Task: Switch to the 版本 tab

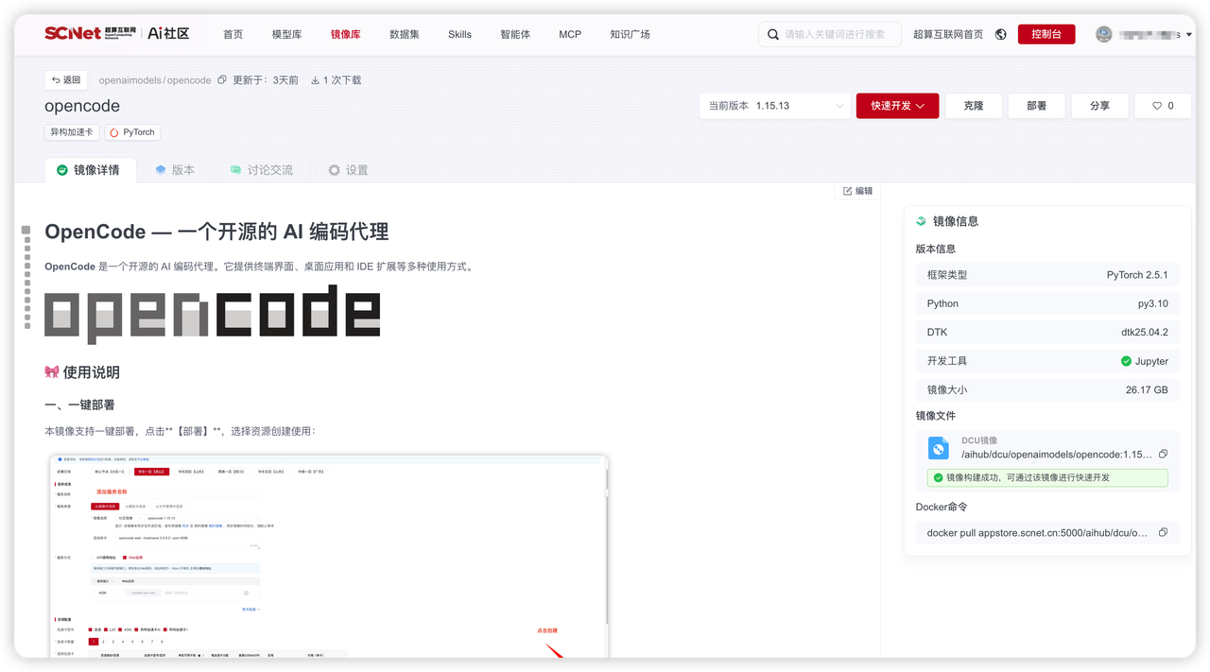Action: point(175,170)
